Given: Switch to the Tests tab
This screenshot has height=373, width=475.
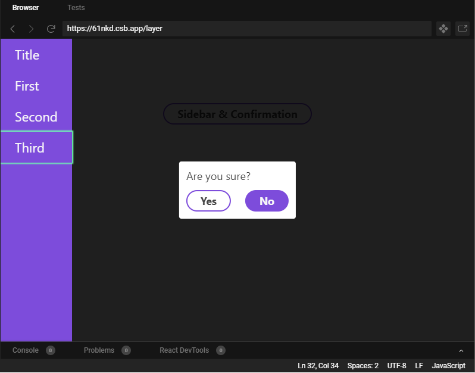Looking at the screenshot, I should click(x=76, y=8).
